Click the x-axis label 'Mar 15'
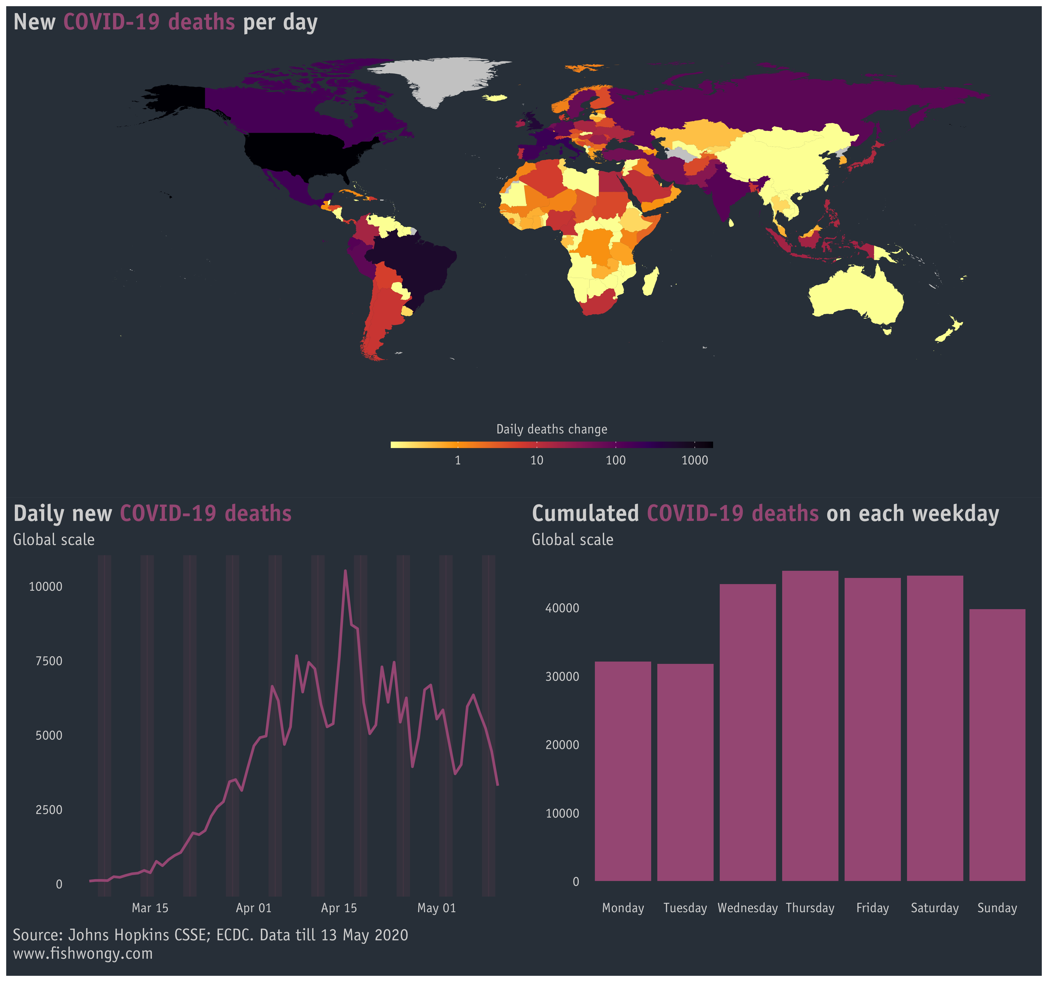1048x982 pixels. (x=150, y=908)
